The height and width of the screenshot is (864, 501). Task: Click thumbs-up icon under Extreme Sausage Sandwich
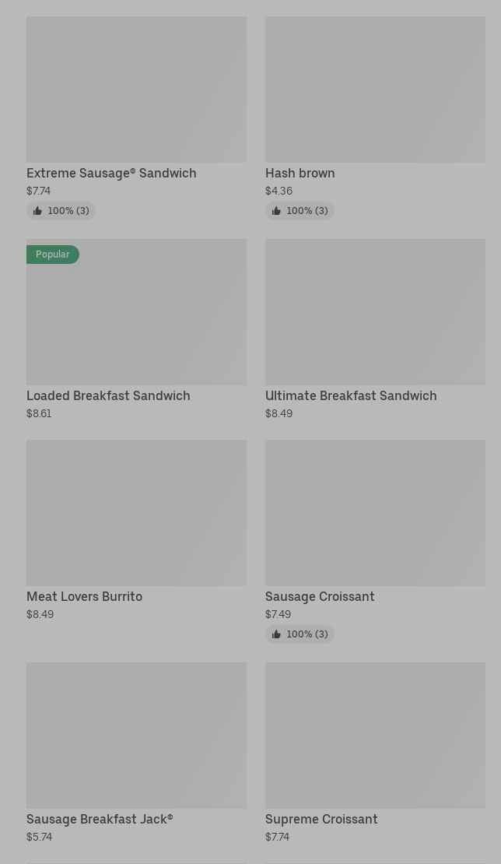click(37, 211)
